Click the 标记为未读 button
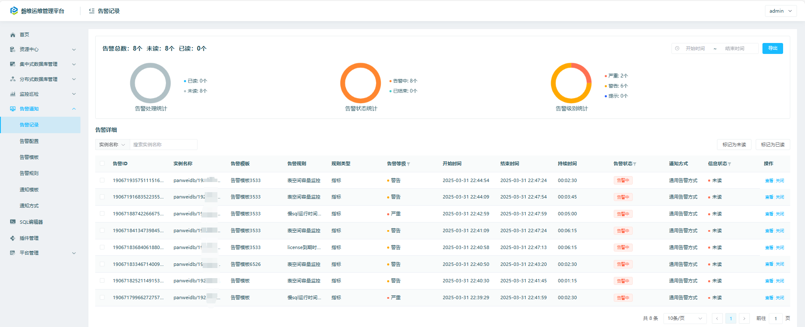 tap(734, 145)
